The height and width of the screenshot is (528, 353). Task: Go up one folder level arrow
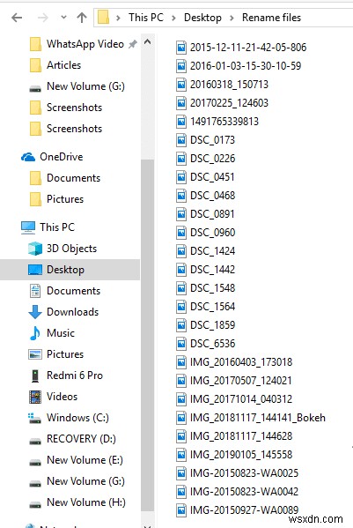point(82,18)
